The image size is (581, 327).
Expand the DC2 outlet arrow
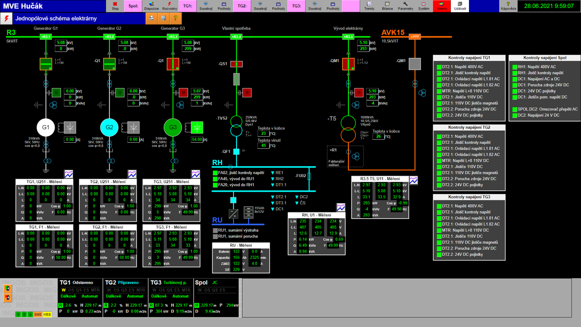click(297, 197)
